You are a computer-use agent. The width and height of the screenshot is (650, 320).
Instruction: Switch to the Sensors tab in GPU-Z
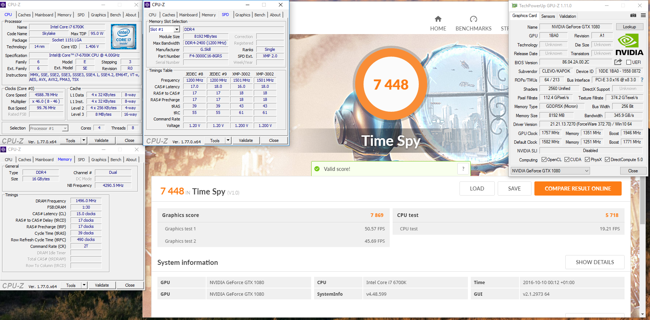tap(548, 16)
